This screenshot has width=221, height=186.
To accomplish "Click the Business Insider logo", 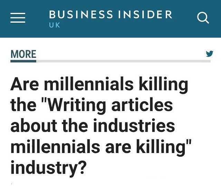I will pyautogui.click(x=110, y=15).
